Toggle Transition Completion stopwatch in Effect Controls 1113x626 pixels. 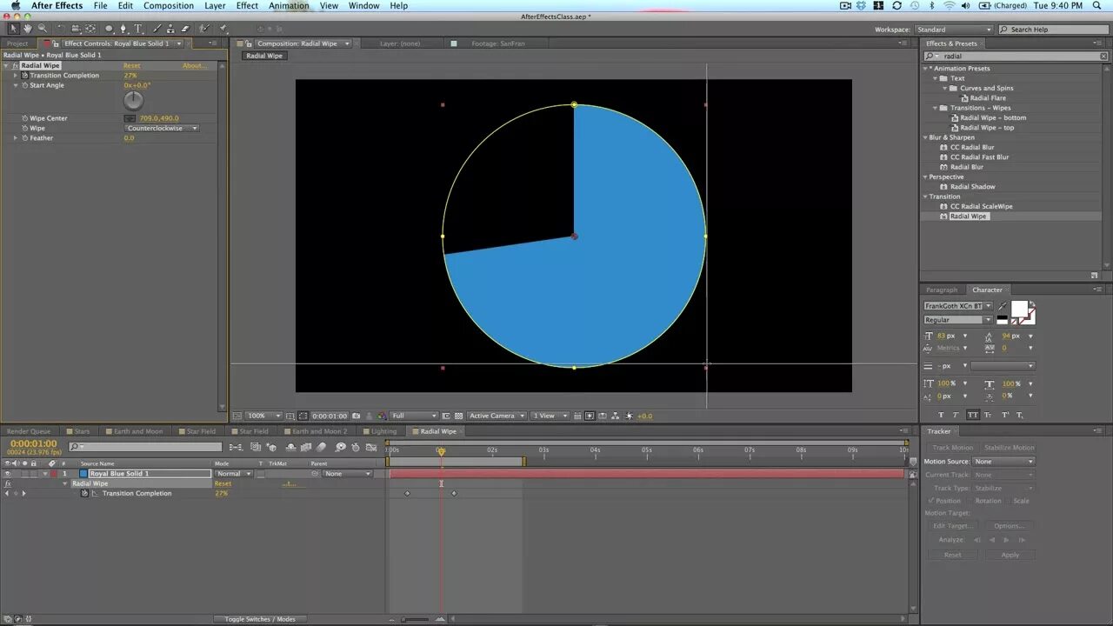pos(24,76)
